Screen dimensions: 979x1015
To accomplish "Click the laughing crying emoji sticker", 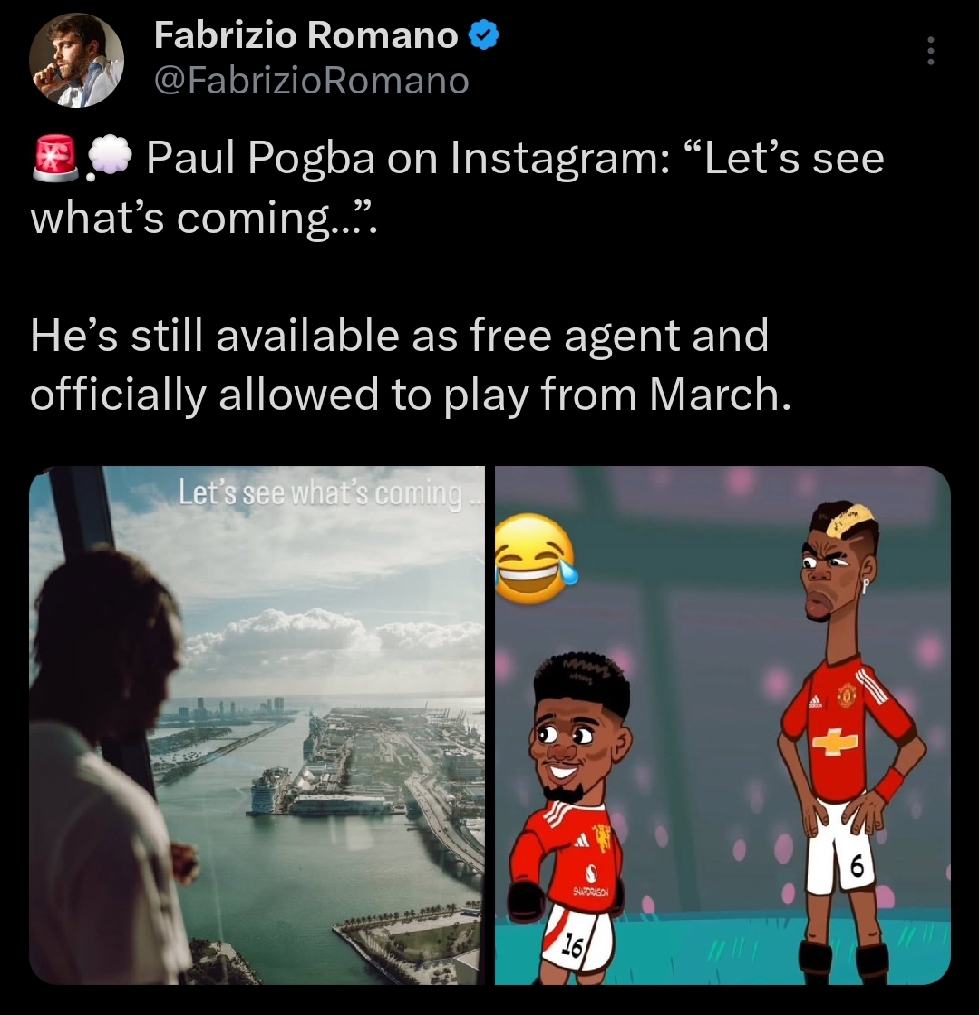I will pyautogui.click(x=535, y=560).
